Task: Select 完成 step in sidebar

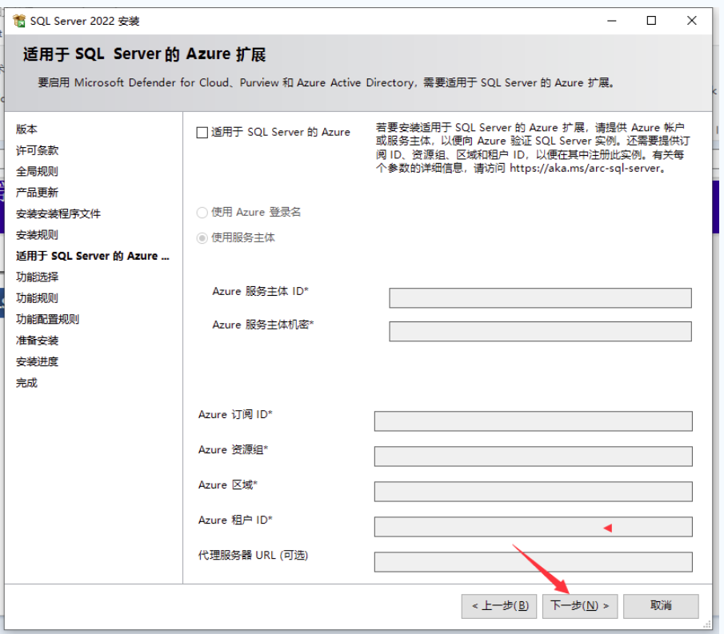Action: tap(26, 383)
